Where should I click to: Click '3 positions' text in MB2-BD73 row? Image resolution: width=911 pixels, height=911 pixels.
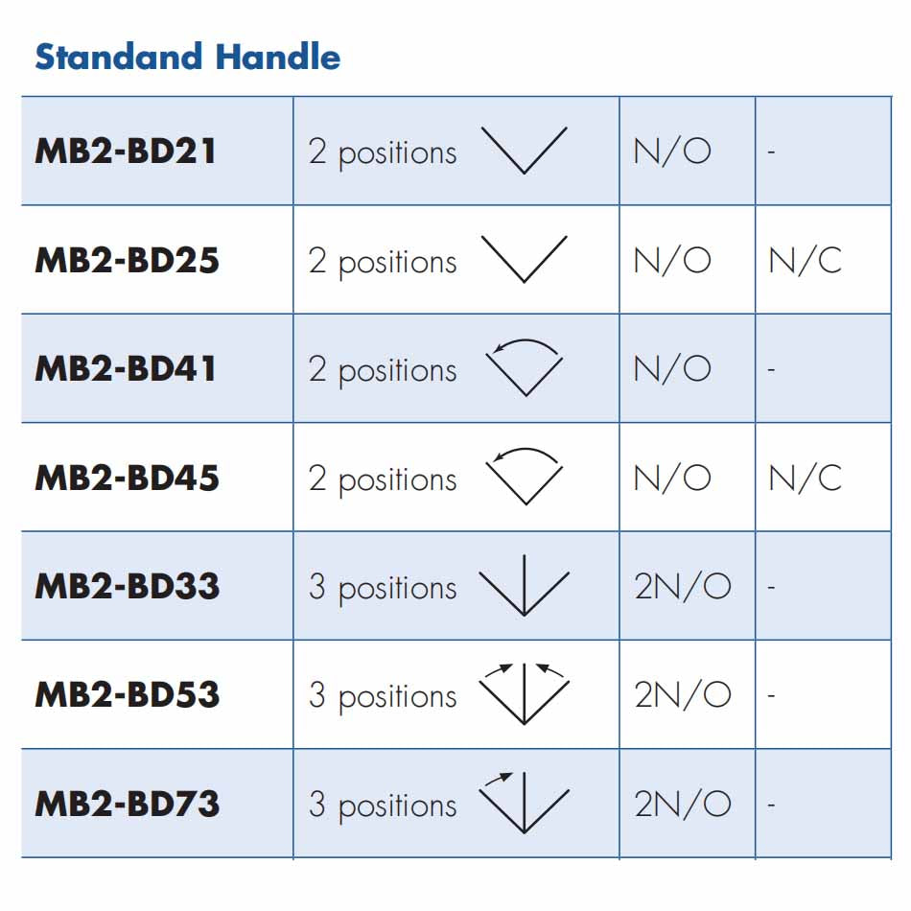pyautogui.click(x=383, y=804)
